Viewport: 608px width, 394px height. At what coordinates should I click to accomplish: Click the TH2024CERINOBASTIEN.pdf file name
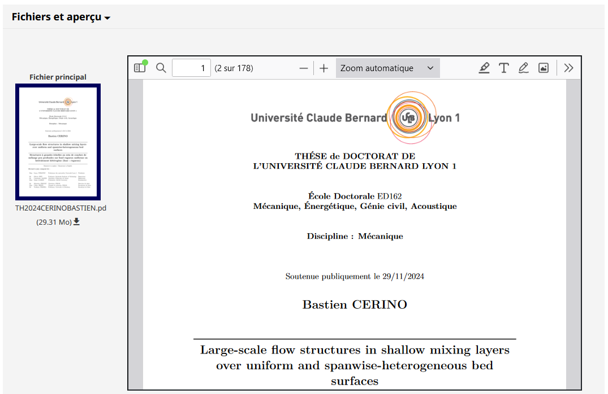(x=61, y=208)
